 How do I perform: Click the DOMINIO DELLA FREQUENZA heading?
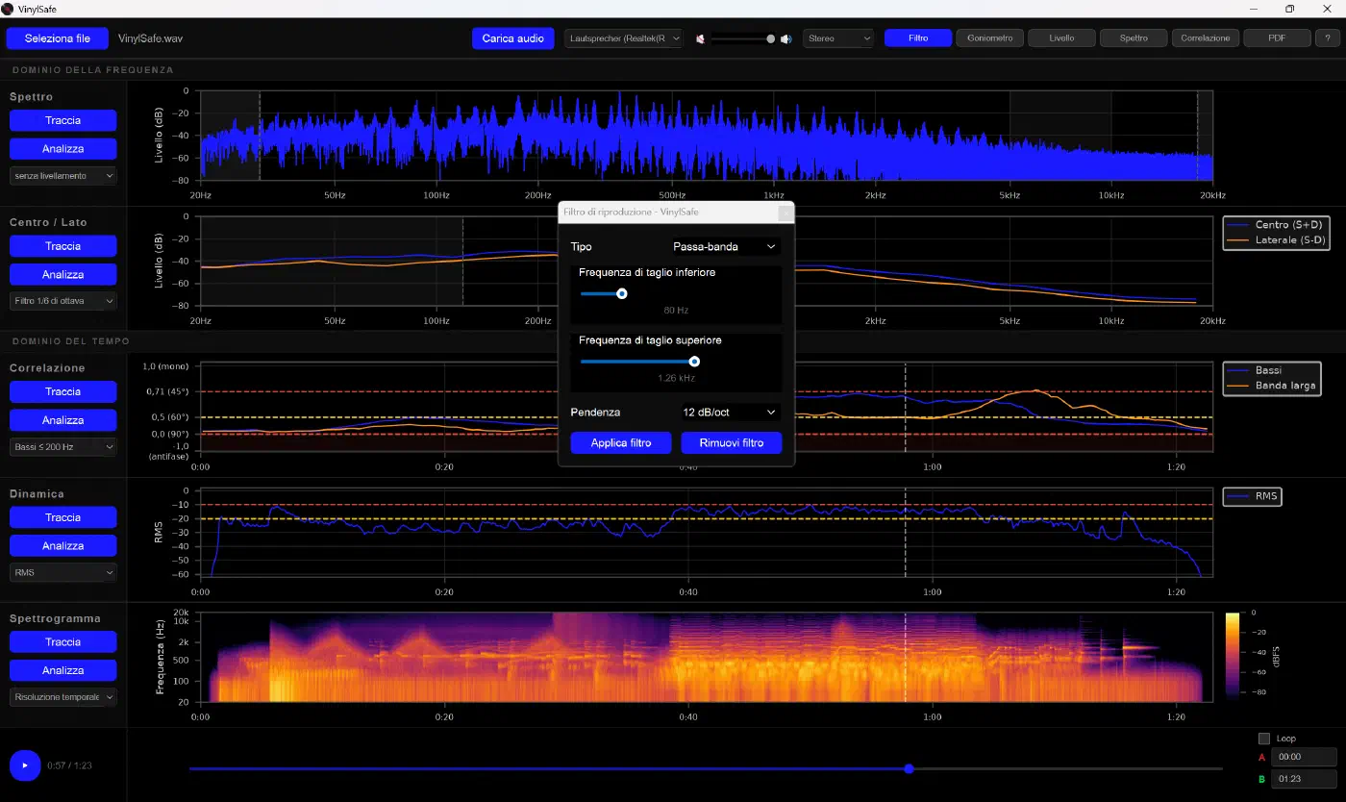coord(93,70)
